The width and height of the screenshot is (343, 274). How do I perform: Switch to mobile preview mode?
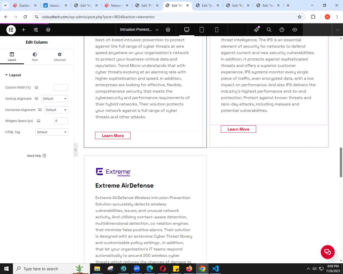click(x=217, y=30)
